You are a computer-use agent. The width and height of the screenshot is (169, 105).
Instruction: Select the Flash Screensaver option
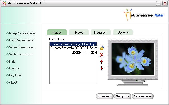20,40
